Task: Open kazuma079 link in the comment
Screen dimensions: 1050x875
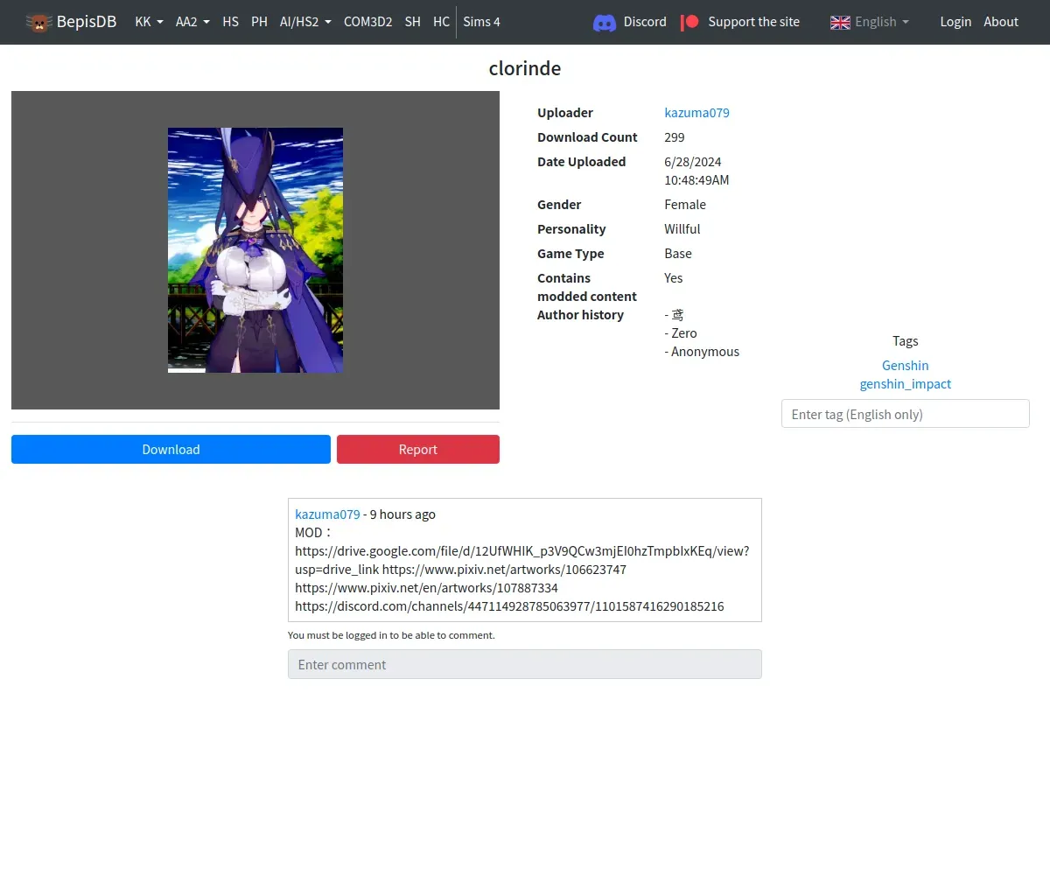Action: (327, 514)
